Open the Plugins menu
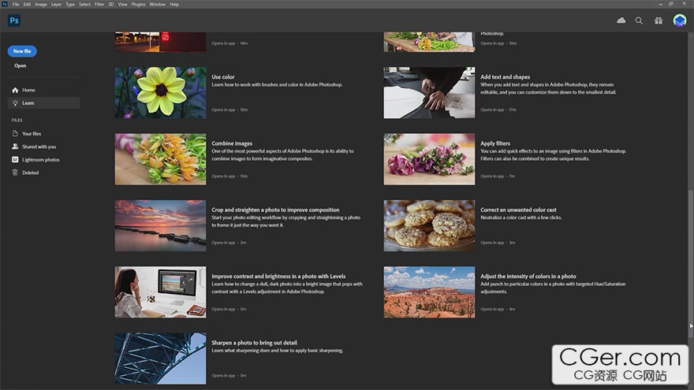694x390 pixels. (x=138, y=4)
